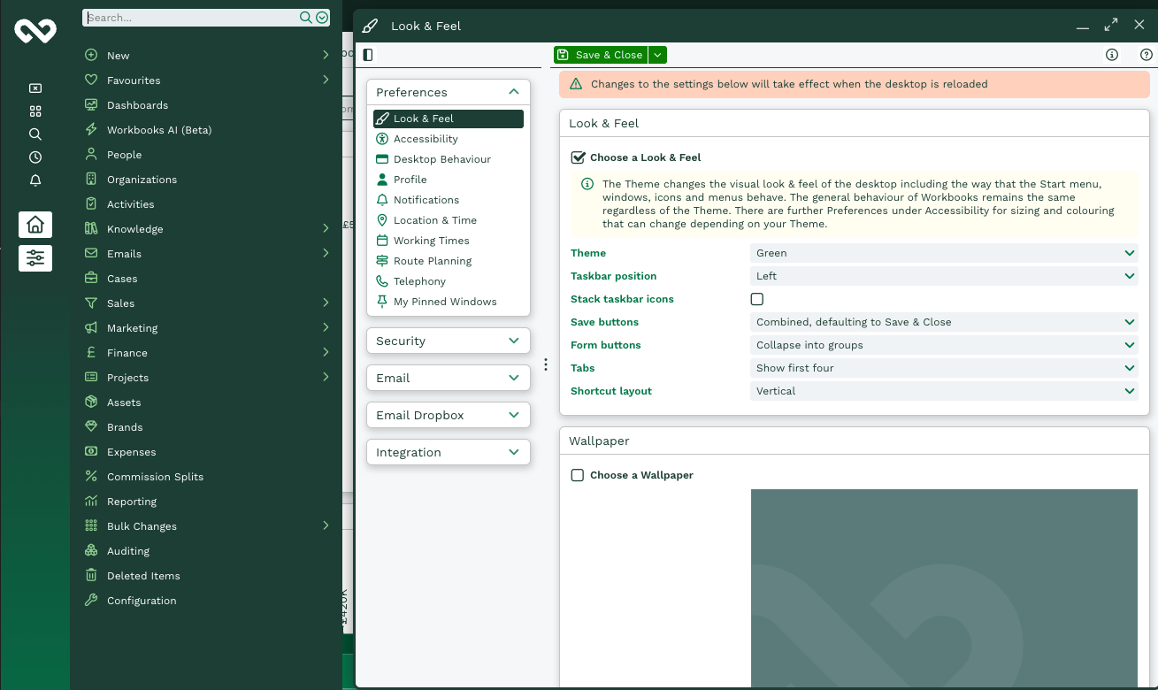Open the Profile preferences item
Viewport: 1158px width, 690px height.
click(449, 180)
